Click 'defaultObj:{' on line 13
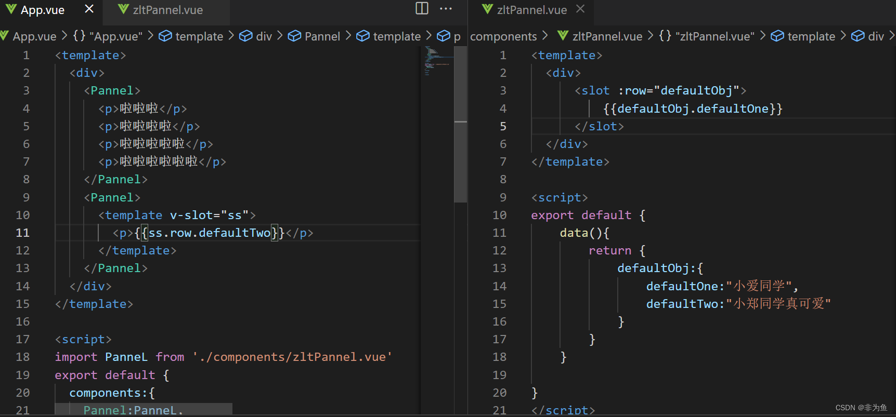Screen dimensions: 896x417 [x=660, y=268]
